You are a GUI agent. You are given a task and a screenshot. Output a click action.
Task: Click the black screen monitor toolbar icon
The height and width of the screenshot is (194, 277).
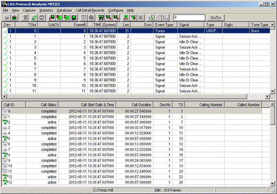click(x=74, y=18)
